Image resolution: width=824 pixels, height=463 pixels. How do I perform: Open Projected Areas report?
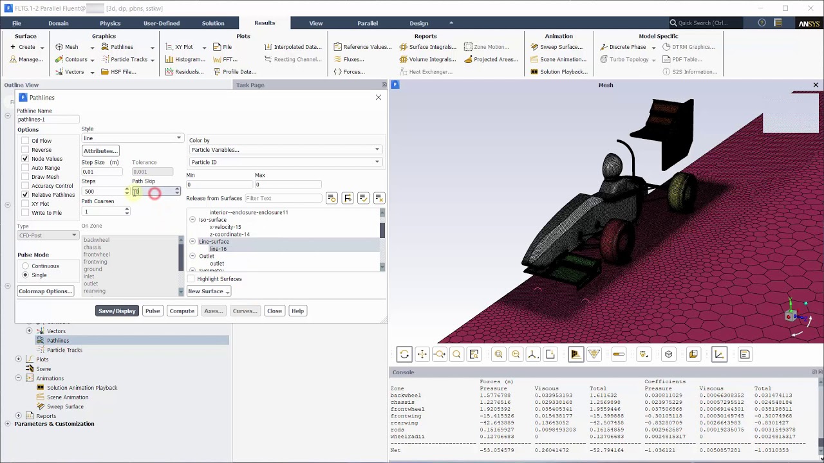click(x=491, y=59)
